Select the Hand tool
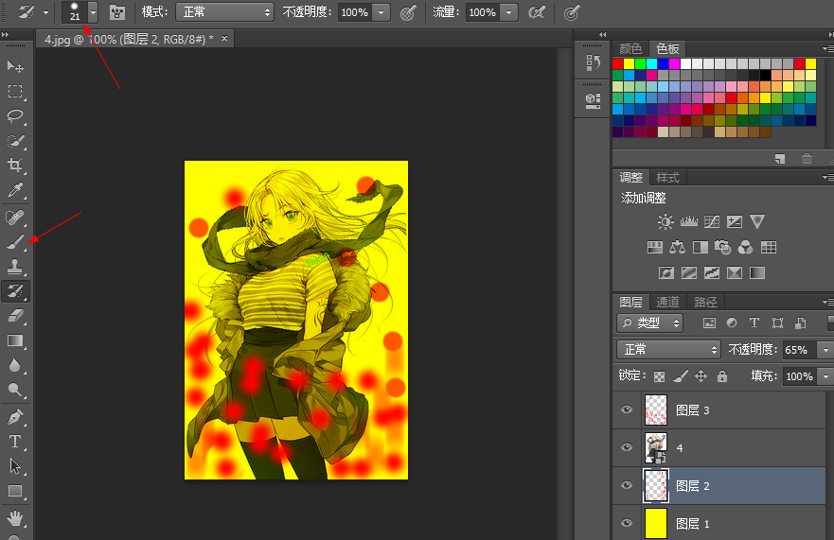The width and height of the screenshot is (834, 540). 15,517
